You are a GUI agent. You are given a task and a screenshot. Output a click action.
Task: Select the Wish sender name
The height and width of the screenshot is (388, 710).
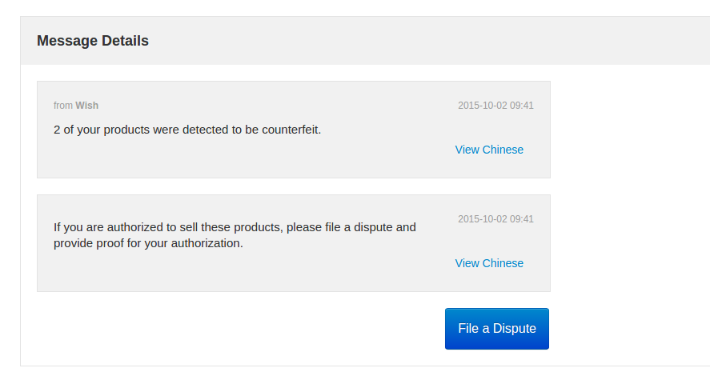pyautogui.click(x=87, y=106)
